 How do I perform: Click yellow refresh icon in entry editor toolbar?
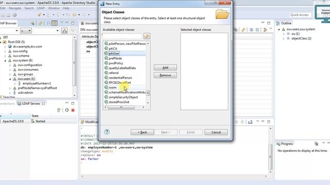point(243,30)
